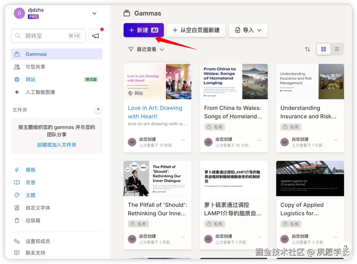Screen dimensions: 357x264
Task: Click the add new folder plus icon
Action: point(98,109)
